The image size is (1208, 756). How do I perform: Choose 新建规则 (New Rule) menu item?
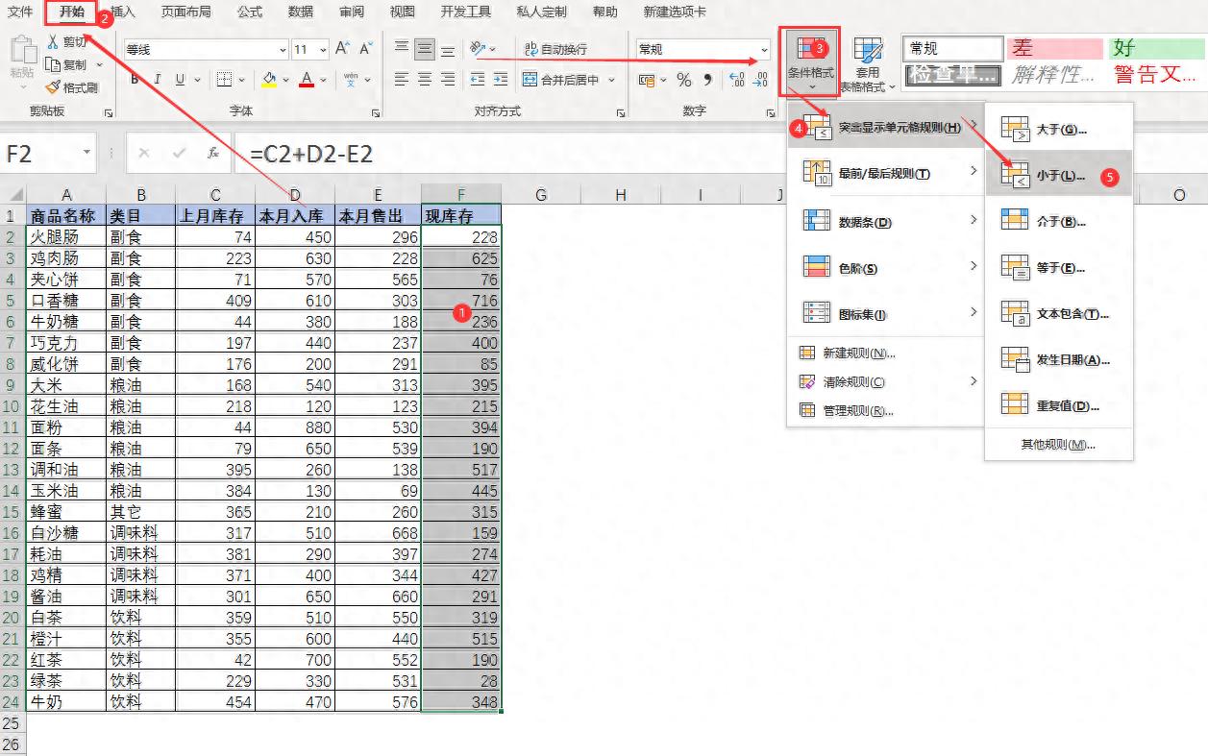pos(887,353)
